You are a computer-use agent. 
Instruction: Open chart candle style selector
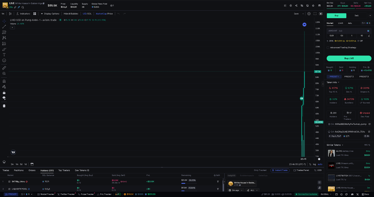pyautogui.click(x=10, y=14)
